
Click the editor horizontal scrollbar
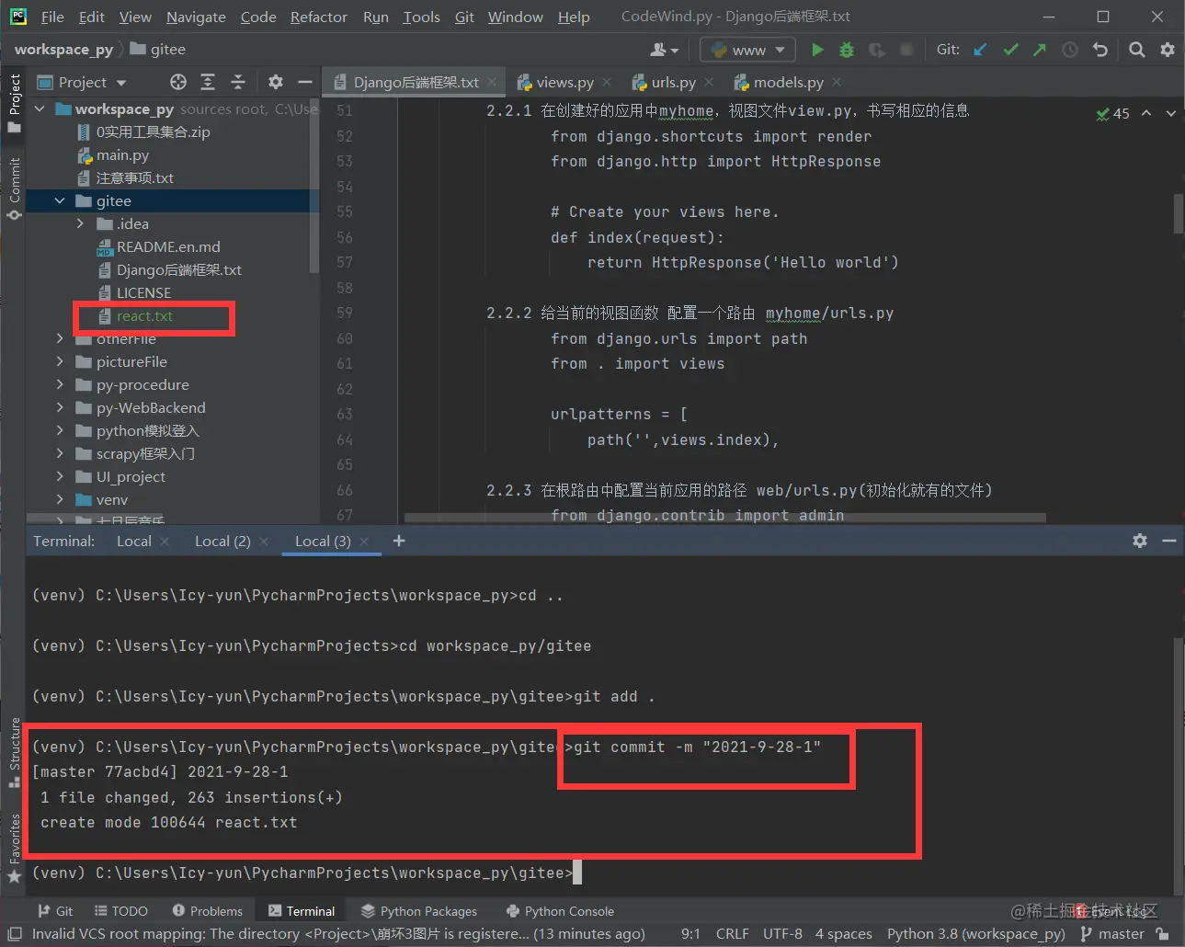(724, 518)
